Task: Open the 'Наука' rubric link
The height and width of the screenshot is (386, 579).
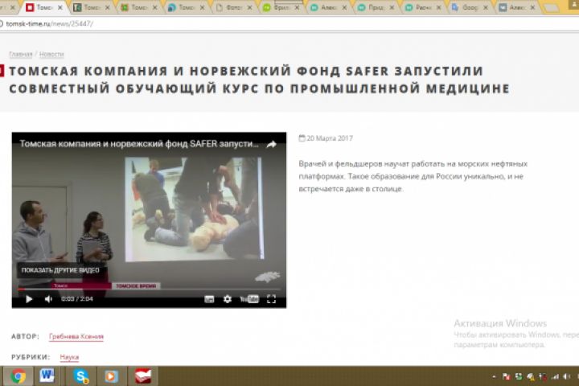Action: click(x=69, y=357)
